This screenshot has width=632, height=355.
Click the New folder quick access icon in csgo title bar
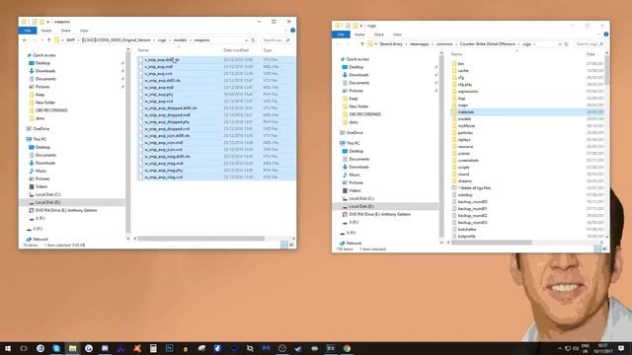coord(355,26)
